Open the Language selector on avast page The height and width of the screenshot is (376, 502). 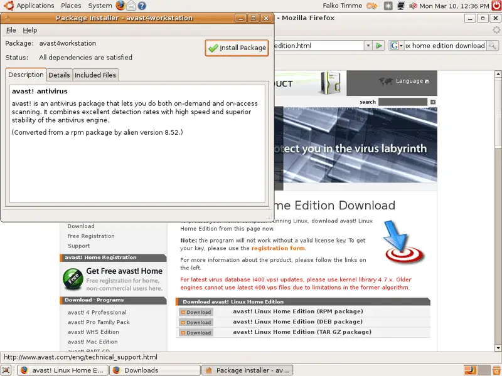[x=412, y=81]
